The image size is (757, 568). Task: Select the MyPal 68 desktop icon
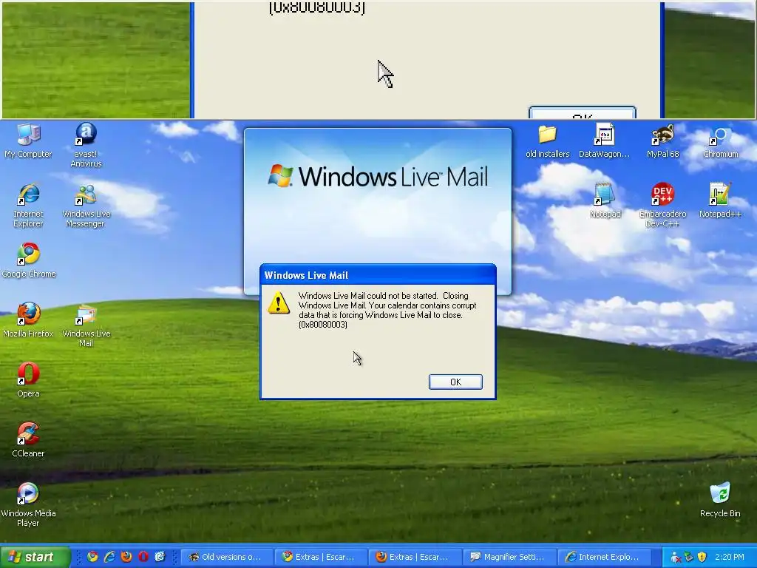coord(662,141)
